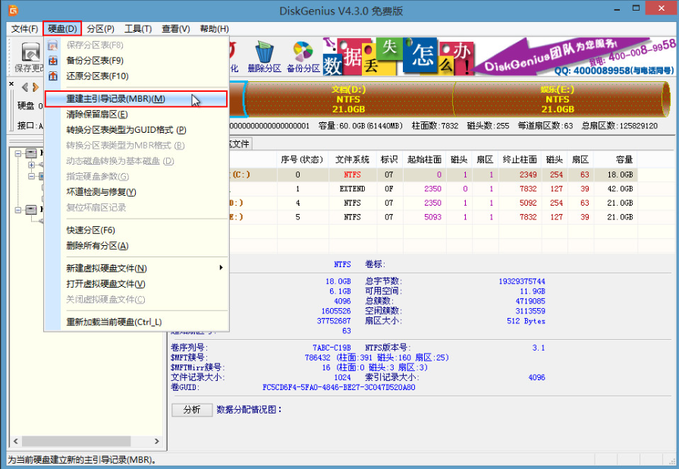The image size is (679, 469).
Task: Collapse the expanded disk node in the tree
Action: pyautogui.click(x=18, y=153)
